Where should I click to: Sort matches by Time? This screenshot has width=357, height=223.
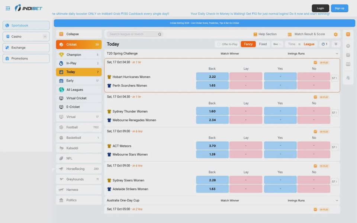point(292,44)
